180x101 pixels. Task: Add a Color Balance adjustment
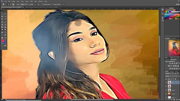pos(171,66)
